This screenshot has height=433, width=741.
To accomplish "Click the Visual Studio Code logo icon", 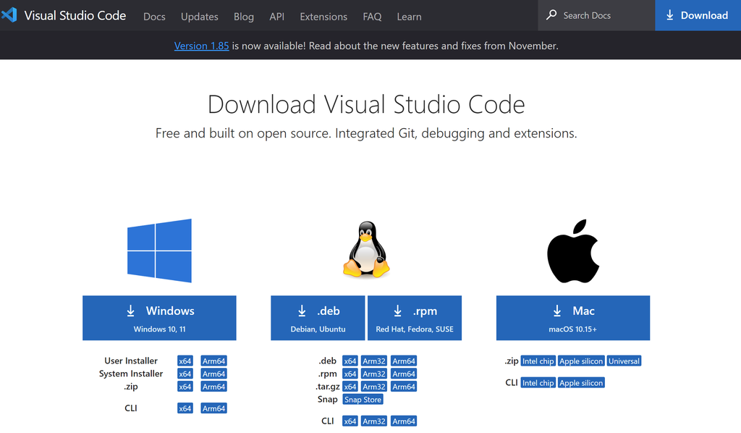I will (x=9, y=15).
